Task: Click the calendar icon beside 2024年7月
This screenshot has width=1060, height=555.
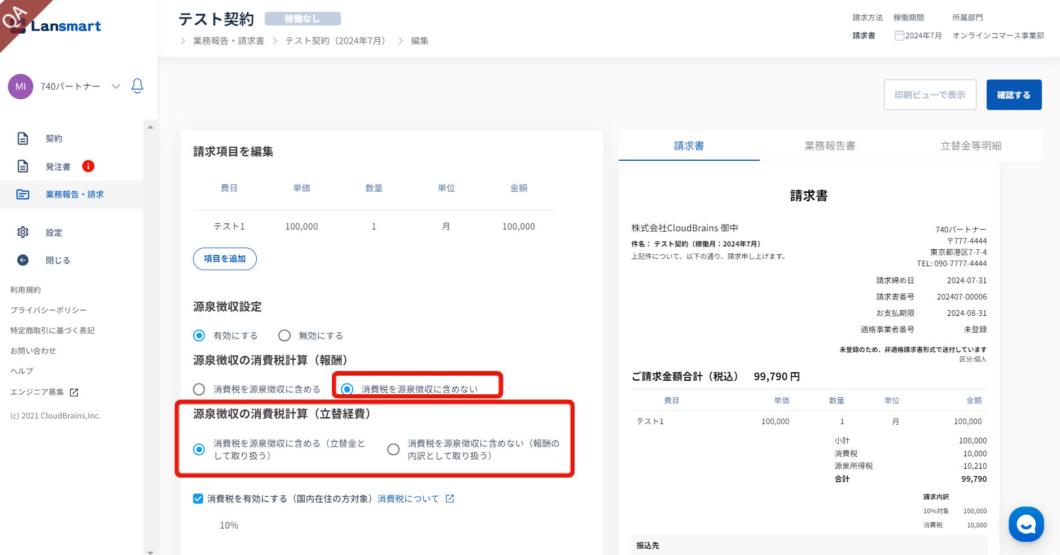Action: click(x=899, y=36)
